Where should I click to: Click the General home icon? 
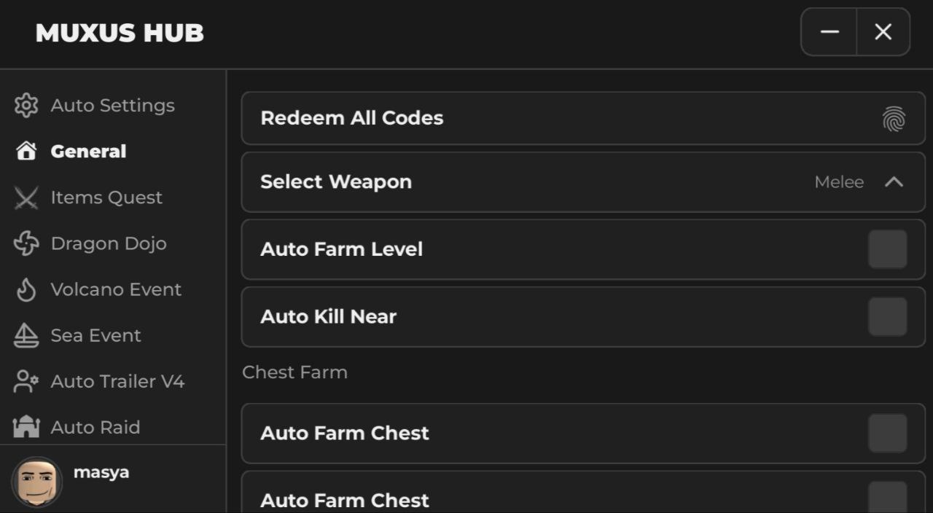(26, 152)
